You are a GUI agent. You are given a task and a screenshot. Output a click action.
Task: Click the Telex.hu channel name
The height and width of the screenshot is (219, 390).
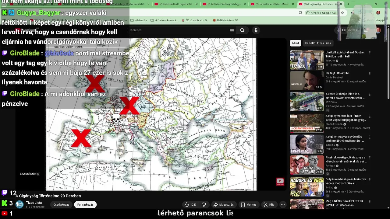[x=330, y=61]
